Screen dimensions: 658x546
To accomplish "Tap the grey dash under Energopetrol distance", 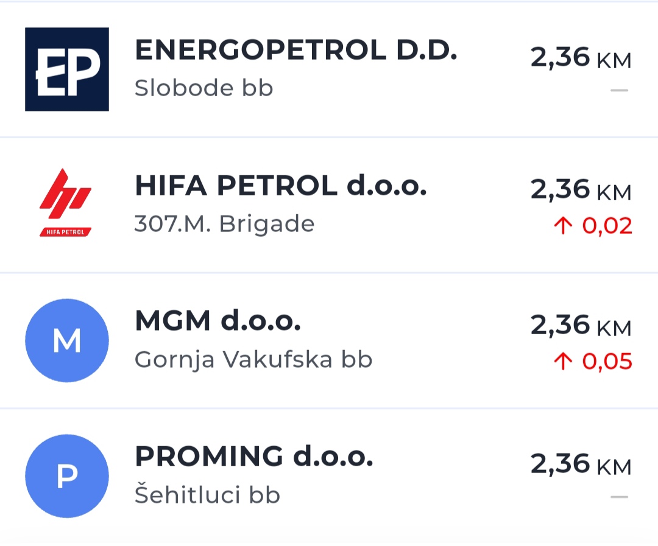I will (x=619, y=91).
